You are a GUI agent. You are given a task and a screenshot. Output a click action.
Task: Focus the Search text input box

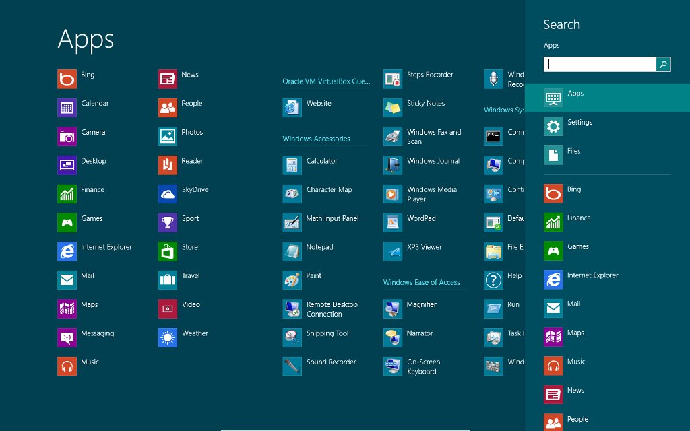click(600, 64)
